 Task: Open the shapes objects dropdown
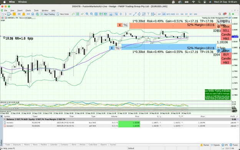153,14
